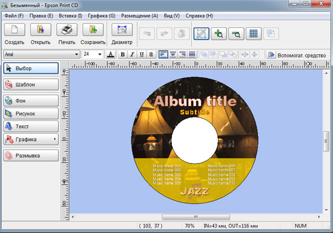This screenshot has height=233, width=333.
Task: Click the first greyed centering arrows icon
Action: click(245, 54)
